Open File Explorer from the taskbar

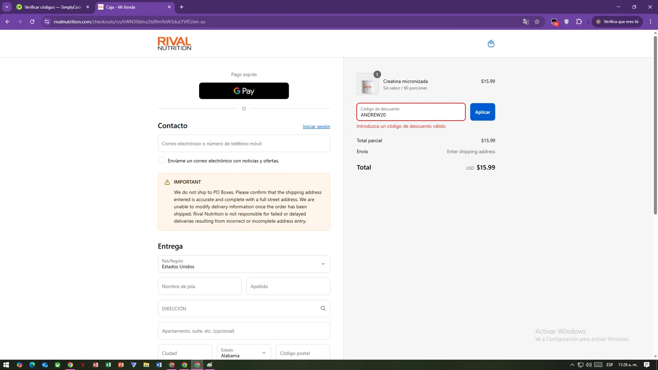147,365
